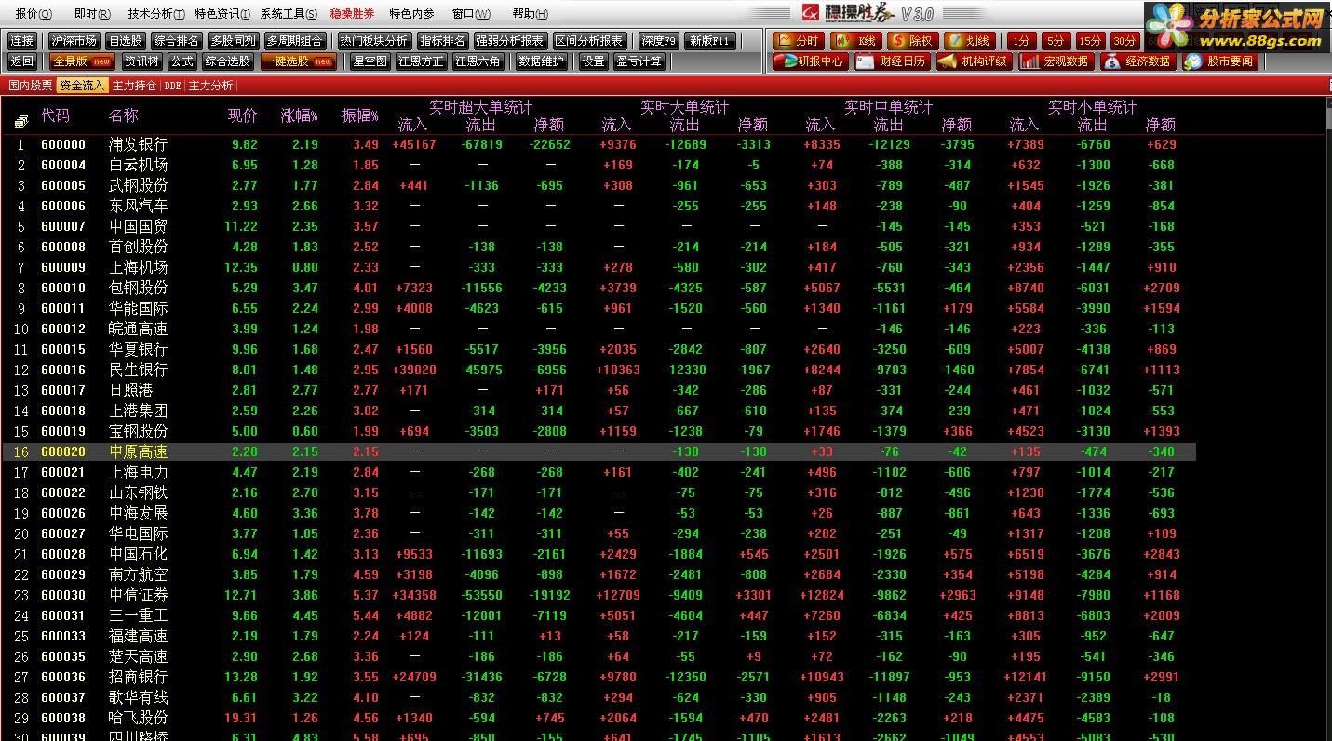Select the highlighted 中原高速 row
The image size is (1332, 741).
tap(599, 451)
